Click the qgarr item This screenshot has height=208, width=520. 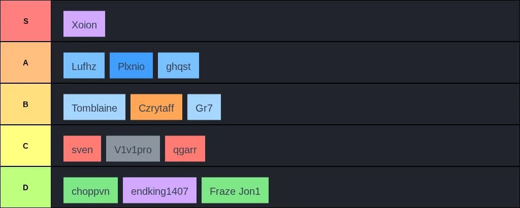click(185, 149)
